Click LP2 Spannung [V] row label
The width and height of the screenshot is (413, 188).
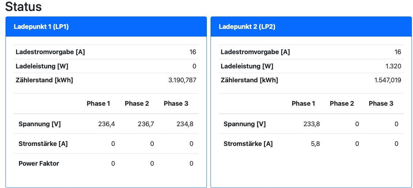(245, 124)
